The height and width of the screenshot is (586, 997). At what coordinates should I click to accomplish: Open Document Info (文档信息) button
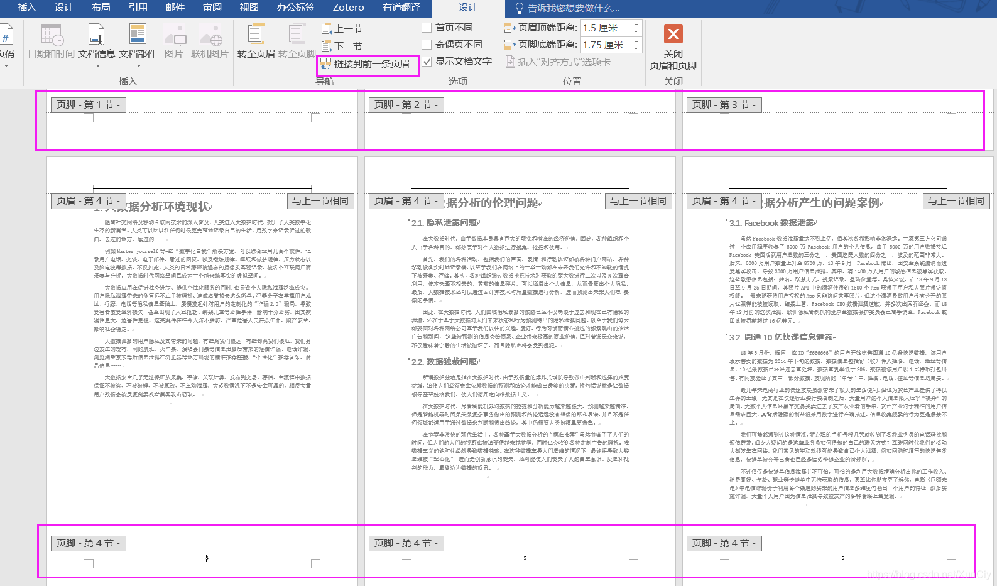point(96,41)
